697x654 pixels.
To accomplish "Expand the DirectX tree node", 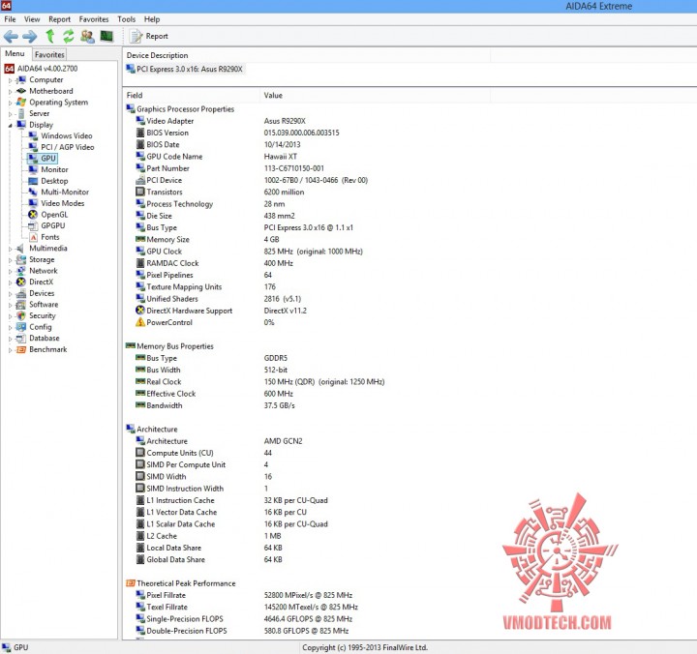I will click(10, 282).
